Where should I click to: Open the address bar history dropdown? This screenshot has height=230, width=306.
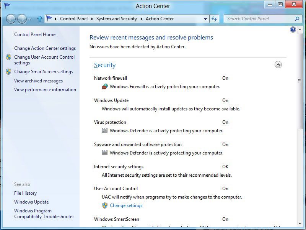pos(205,19)
